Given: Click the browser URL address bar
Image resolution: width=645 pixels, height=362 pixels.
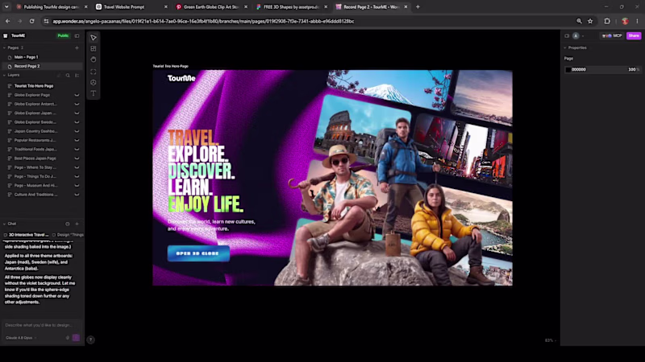Looking at the screenshot, I should click(x=309, y=22).
